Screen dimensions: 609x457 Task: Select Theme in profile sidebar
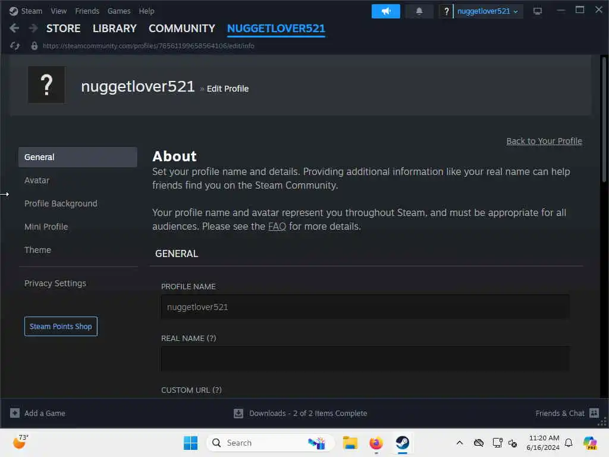tap(78, 250)
